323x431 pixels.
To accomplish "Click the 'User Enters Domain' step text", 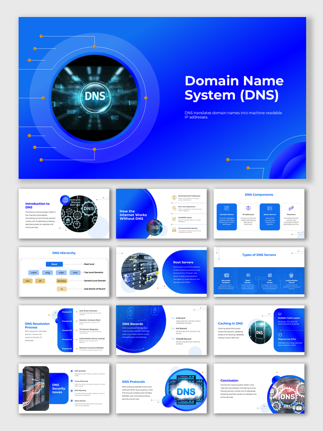I will 88,311.
